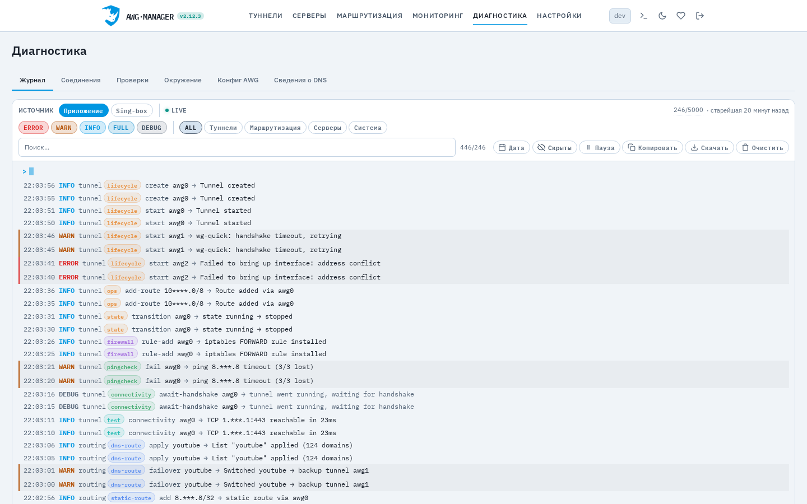Image resolution: width=807 pixels, height=504 pixels.
Task: Pause the log with Пауза
Action: [x=600, y=147]
